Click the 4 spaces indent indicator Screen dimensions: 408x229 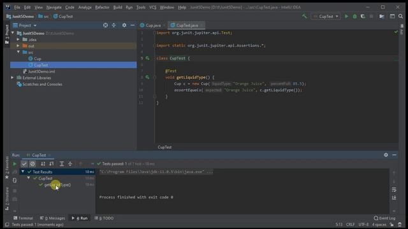[379, 225]
